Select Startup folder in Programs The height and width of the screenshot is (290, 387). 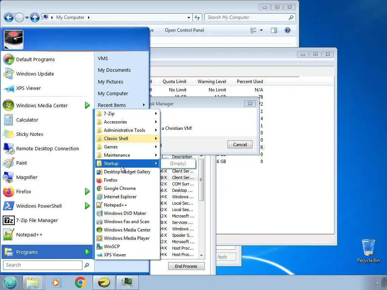pyautogui.click(x=127, y=164)
